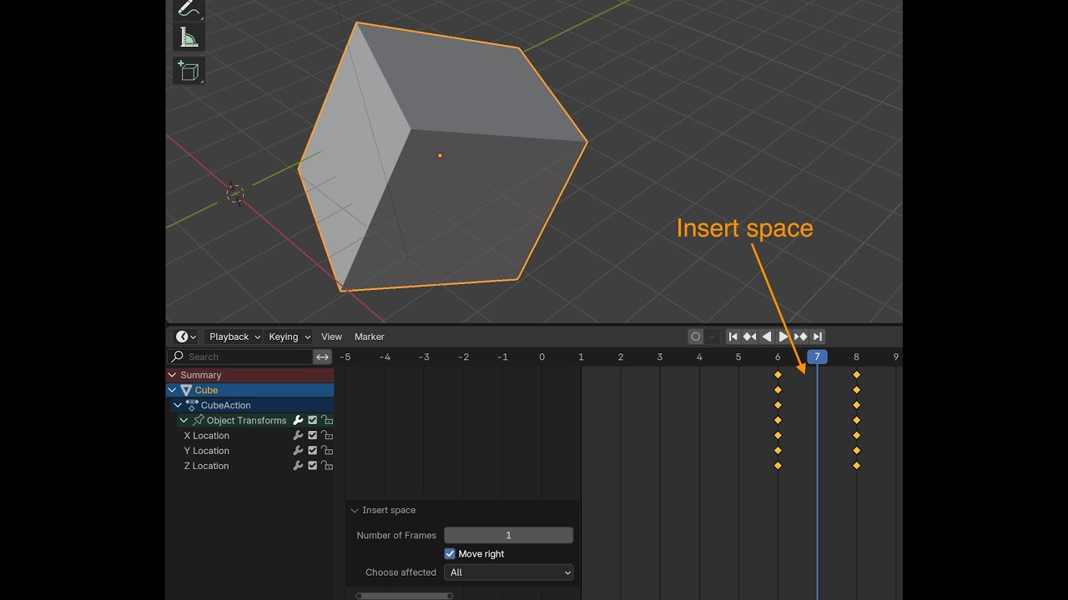Jump to the end frame
The width and height of the screenshot is (1068, 600).
tap(818, 337)
